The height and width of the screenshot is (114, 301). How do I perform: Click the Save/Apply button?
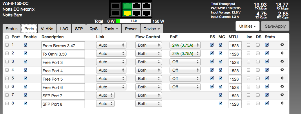tap(275, 26)
